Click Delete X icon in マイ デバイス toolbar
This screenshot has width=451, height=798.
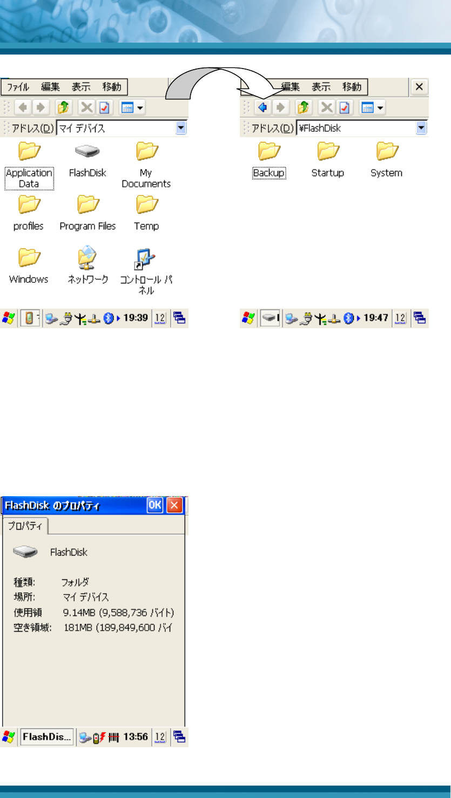point(86,107)
